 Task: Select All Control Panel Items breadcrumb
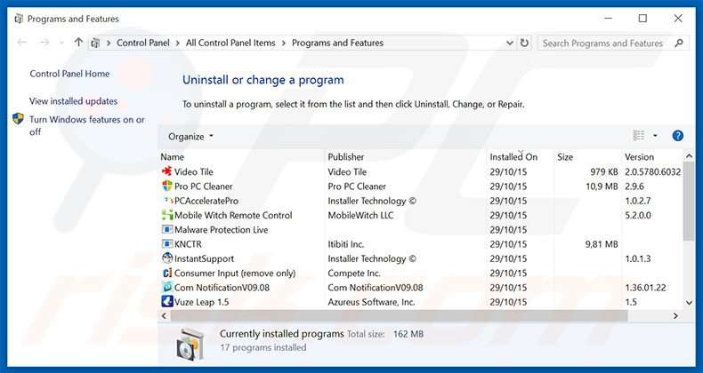[x=230, y=43]
